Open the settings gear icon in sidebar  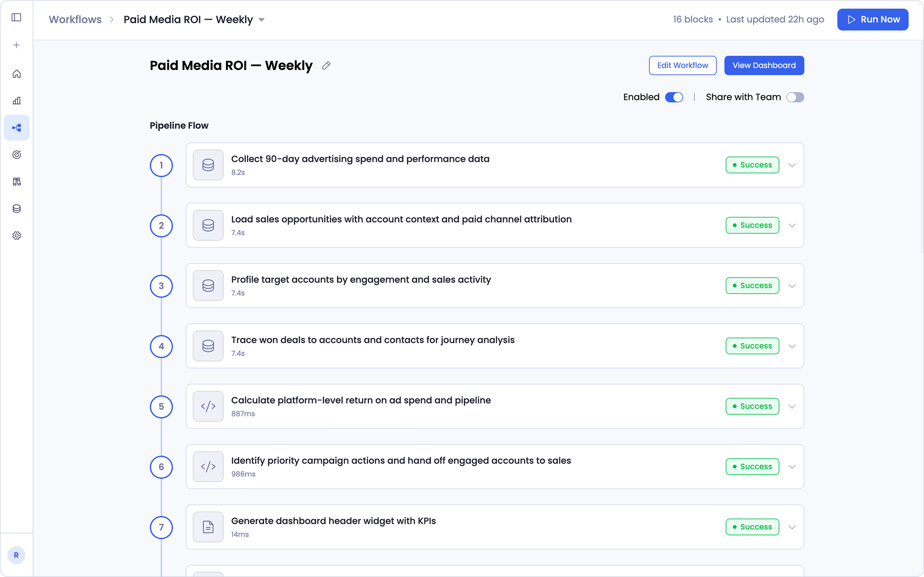[16, 236]
